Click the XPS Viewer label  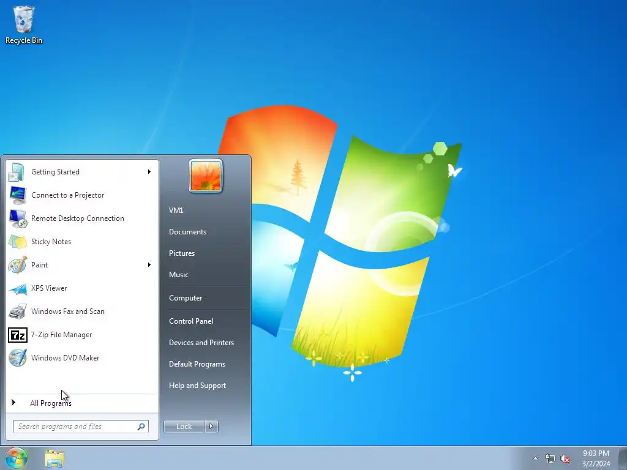point(49,288)
